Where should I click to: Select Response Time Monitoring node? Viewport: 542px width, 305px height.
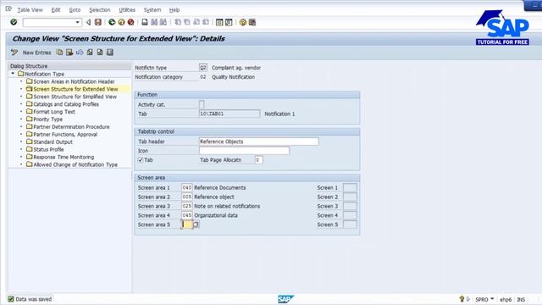[x=64, y=157]
